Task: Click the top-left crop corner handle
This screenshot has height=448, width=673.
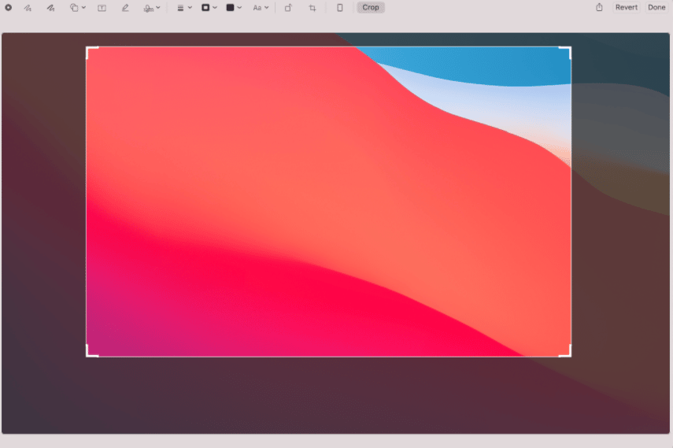Action: (x=89, y=50)
